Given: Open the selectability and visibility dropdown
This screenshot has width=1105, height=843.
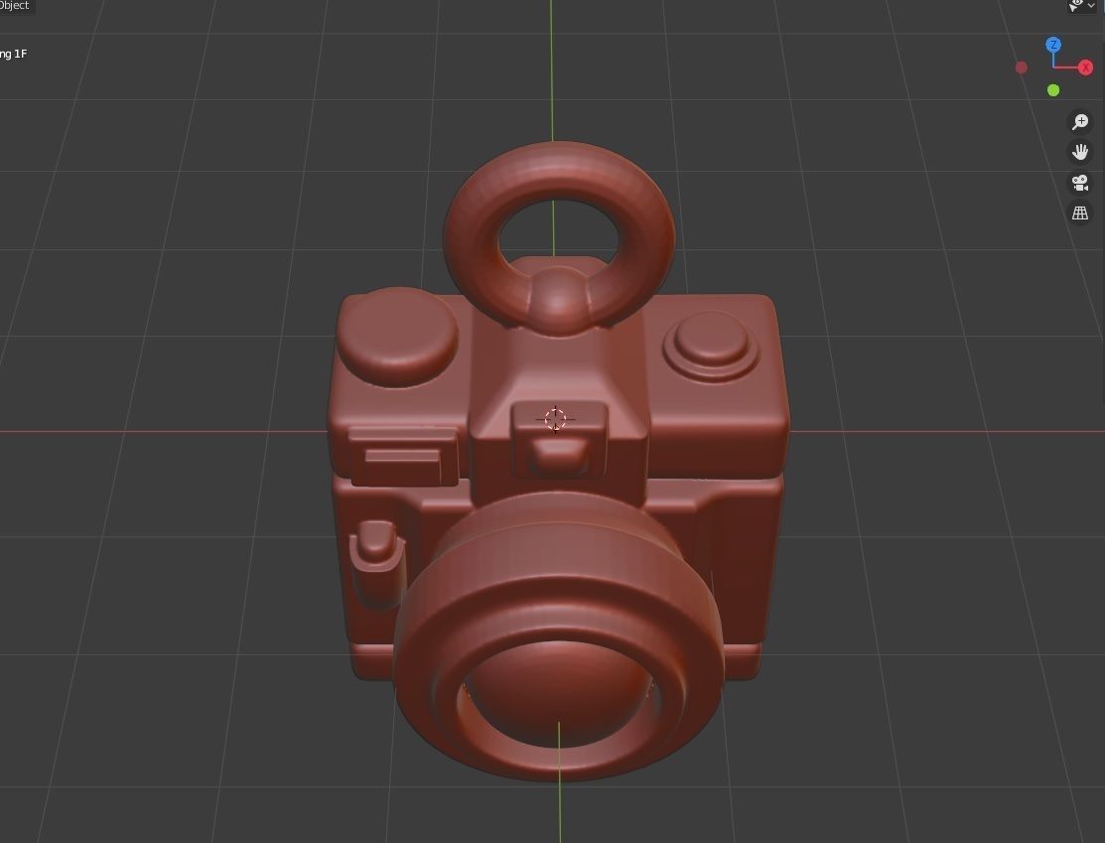Looking at the screenshot, I should pos(1082,6).
